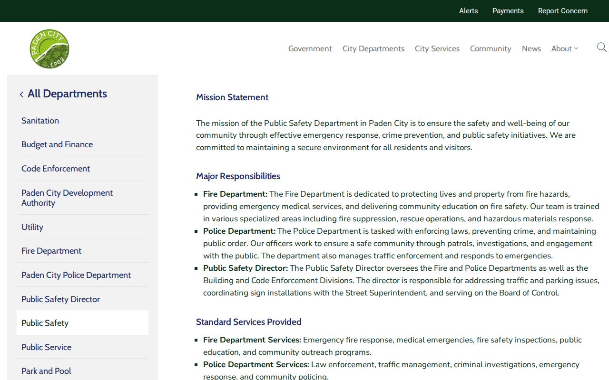609x380 pixels.
Task: Click the About menu label
Action: tap(561, 48)
